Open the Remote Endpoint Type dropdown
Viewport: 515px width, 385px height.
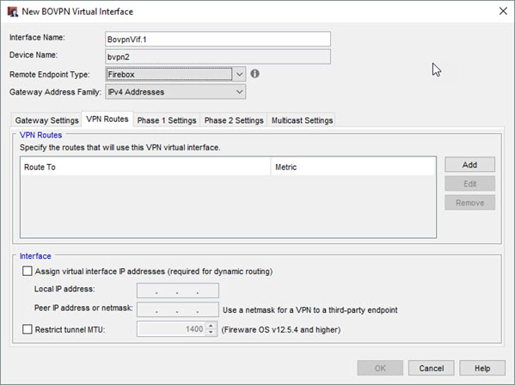point(175,74)
